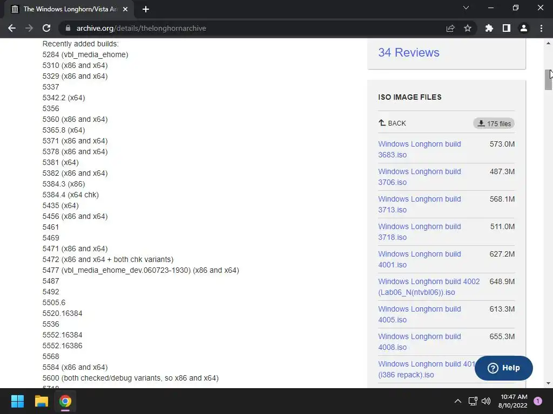Open the Extensions puzzle icon

(x=489, y=28)
